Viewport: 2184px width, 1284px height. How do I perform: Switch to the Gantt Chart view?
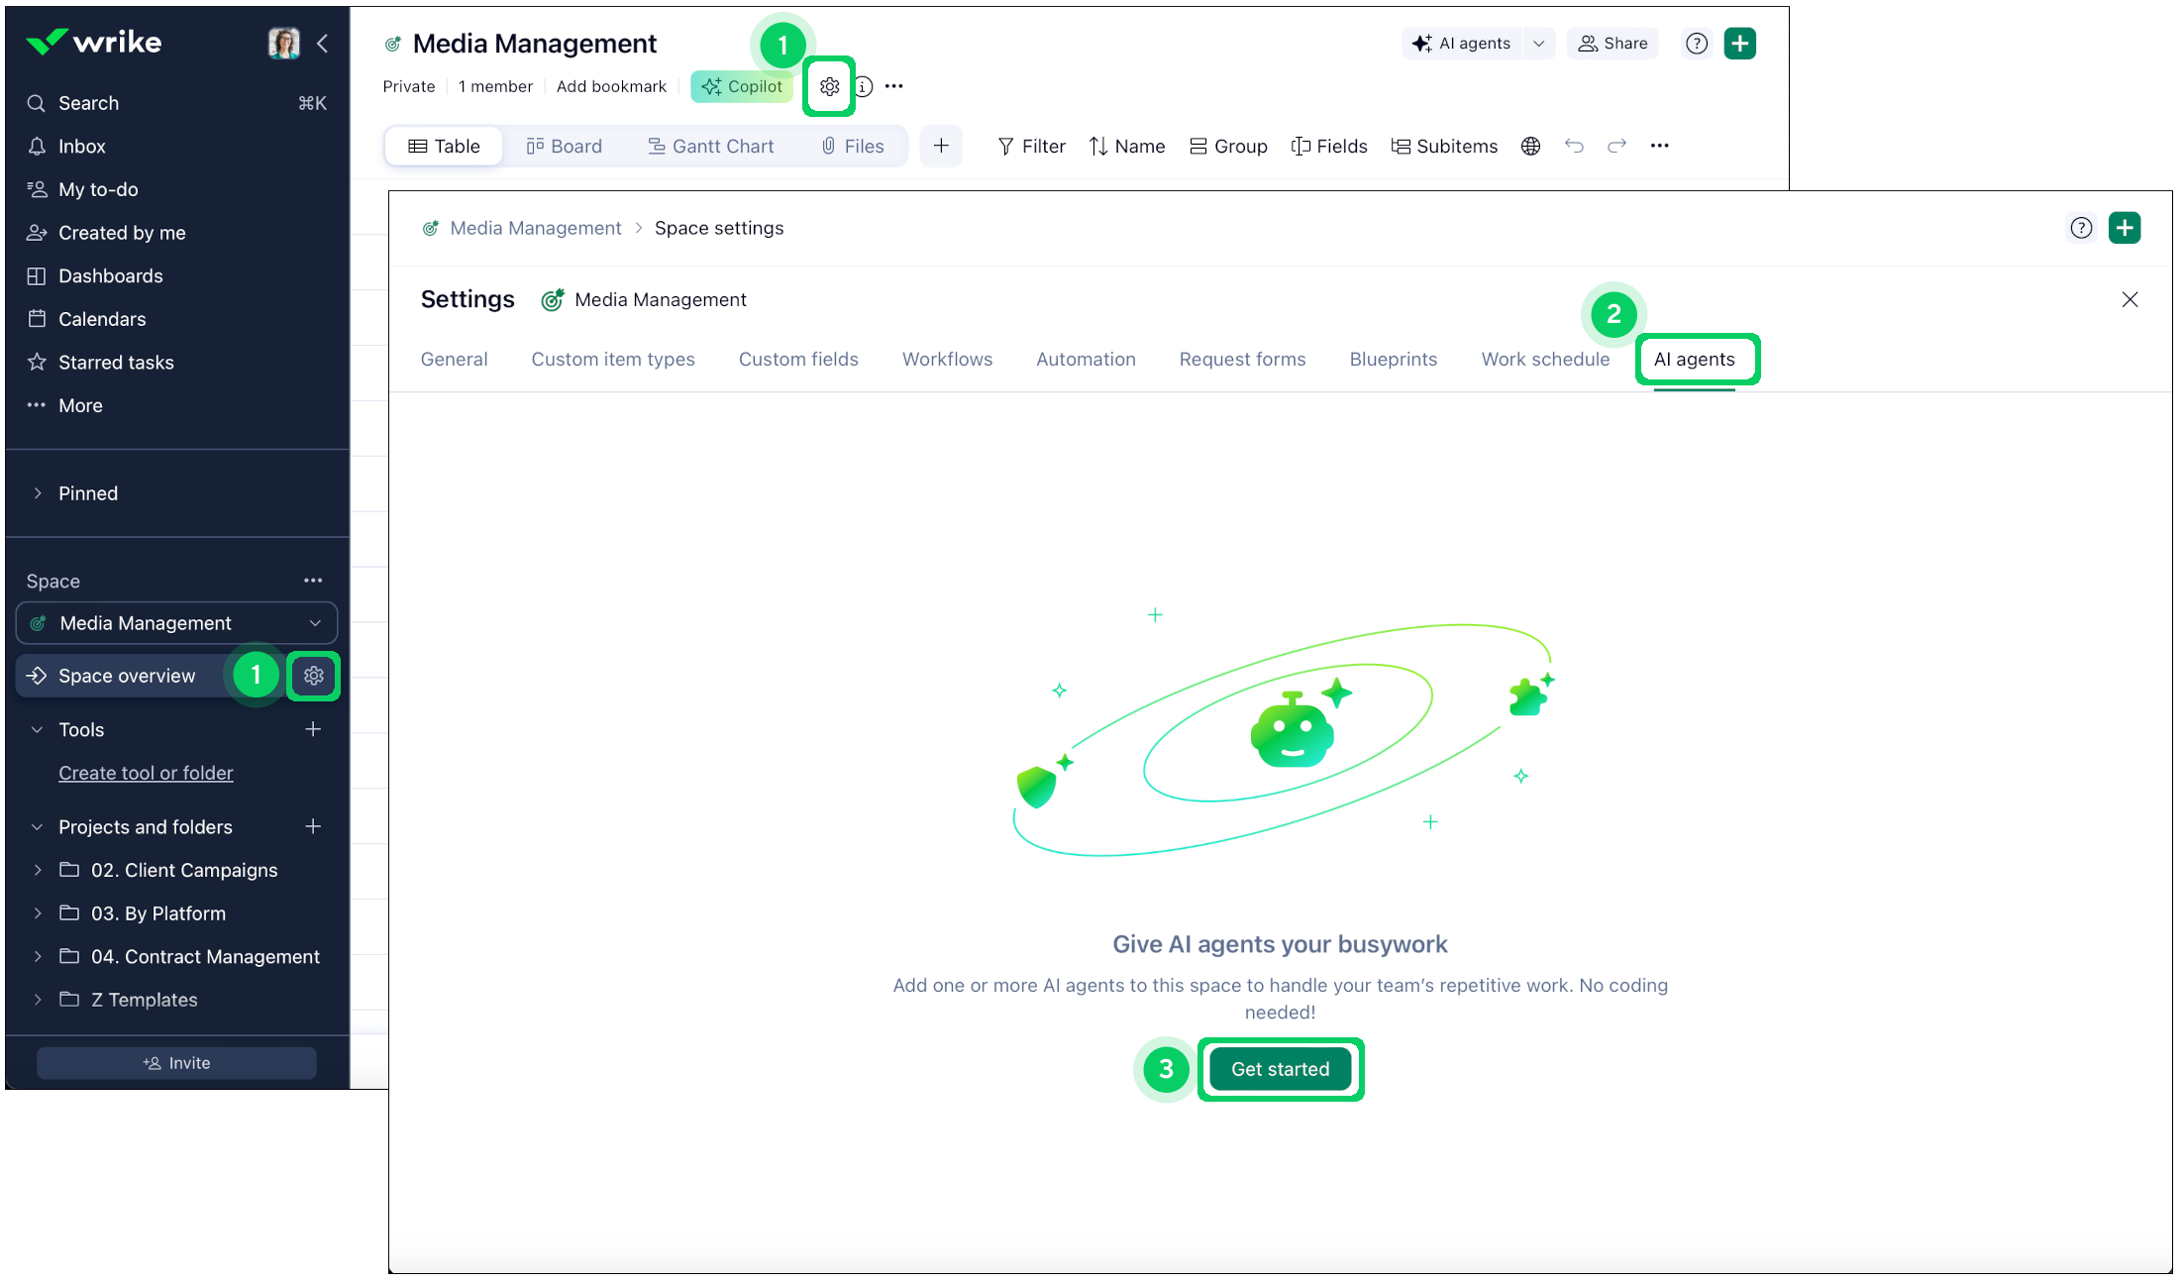[x=710, y=146]
